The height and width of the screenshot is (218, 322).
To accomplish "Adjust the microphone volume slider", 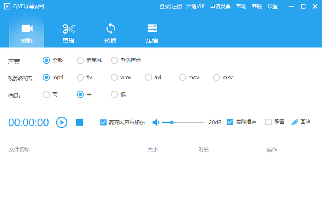I will point(172,122).
